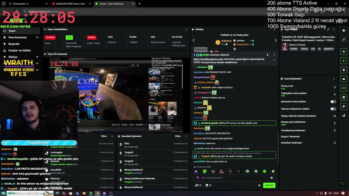The width and height of the screenshot is (349, 196).
Task: Expand gift leaderboard with down arrow
Action: [234, 49]
